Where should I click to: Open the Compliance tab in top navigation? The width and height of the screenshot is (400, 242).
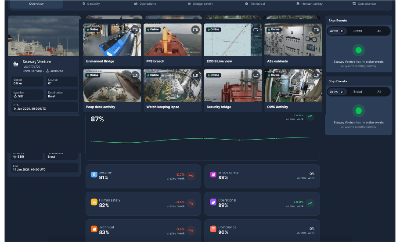point(364,4)
